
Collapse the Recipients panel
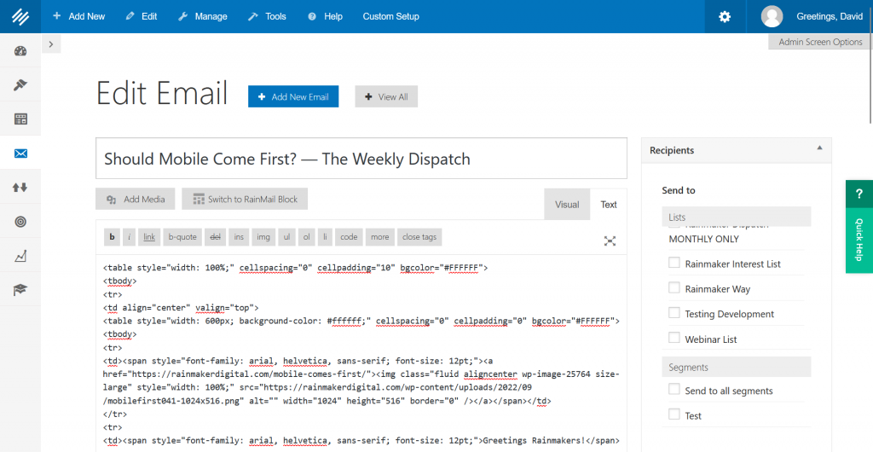click(x=819, y=148)
